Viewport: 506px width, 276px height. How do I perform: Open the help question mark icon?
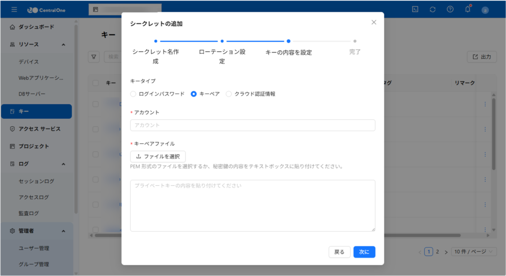[x=450, y=9]
